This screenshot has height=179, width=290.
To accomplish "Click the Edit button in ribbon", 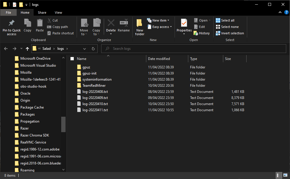I will pos(199,27).
